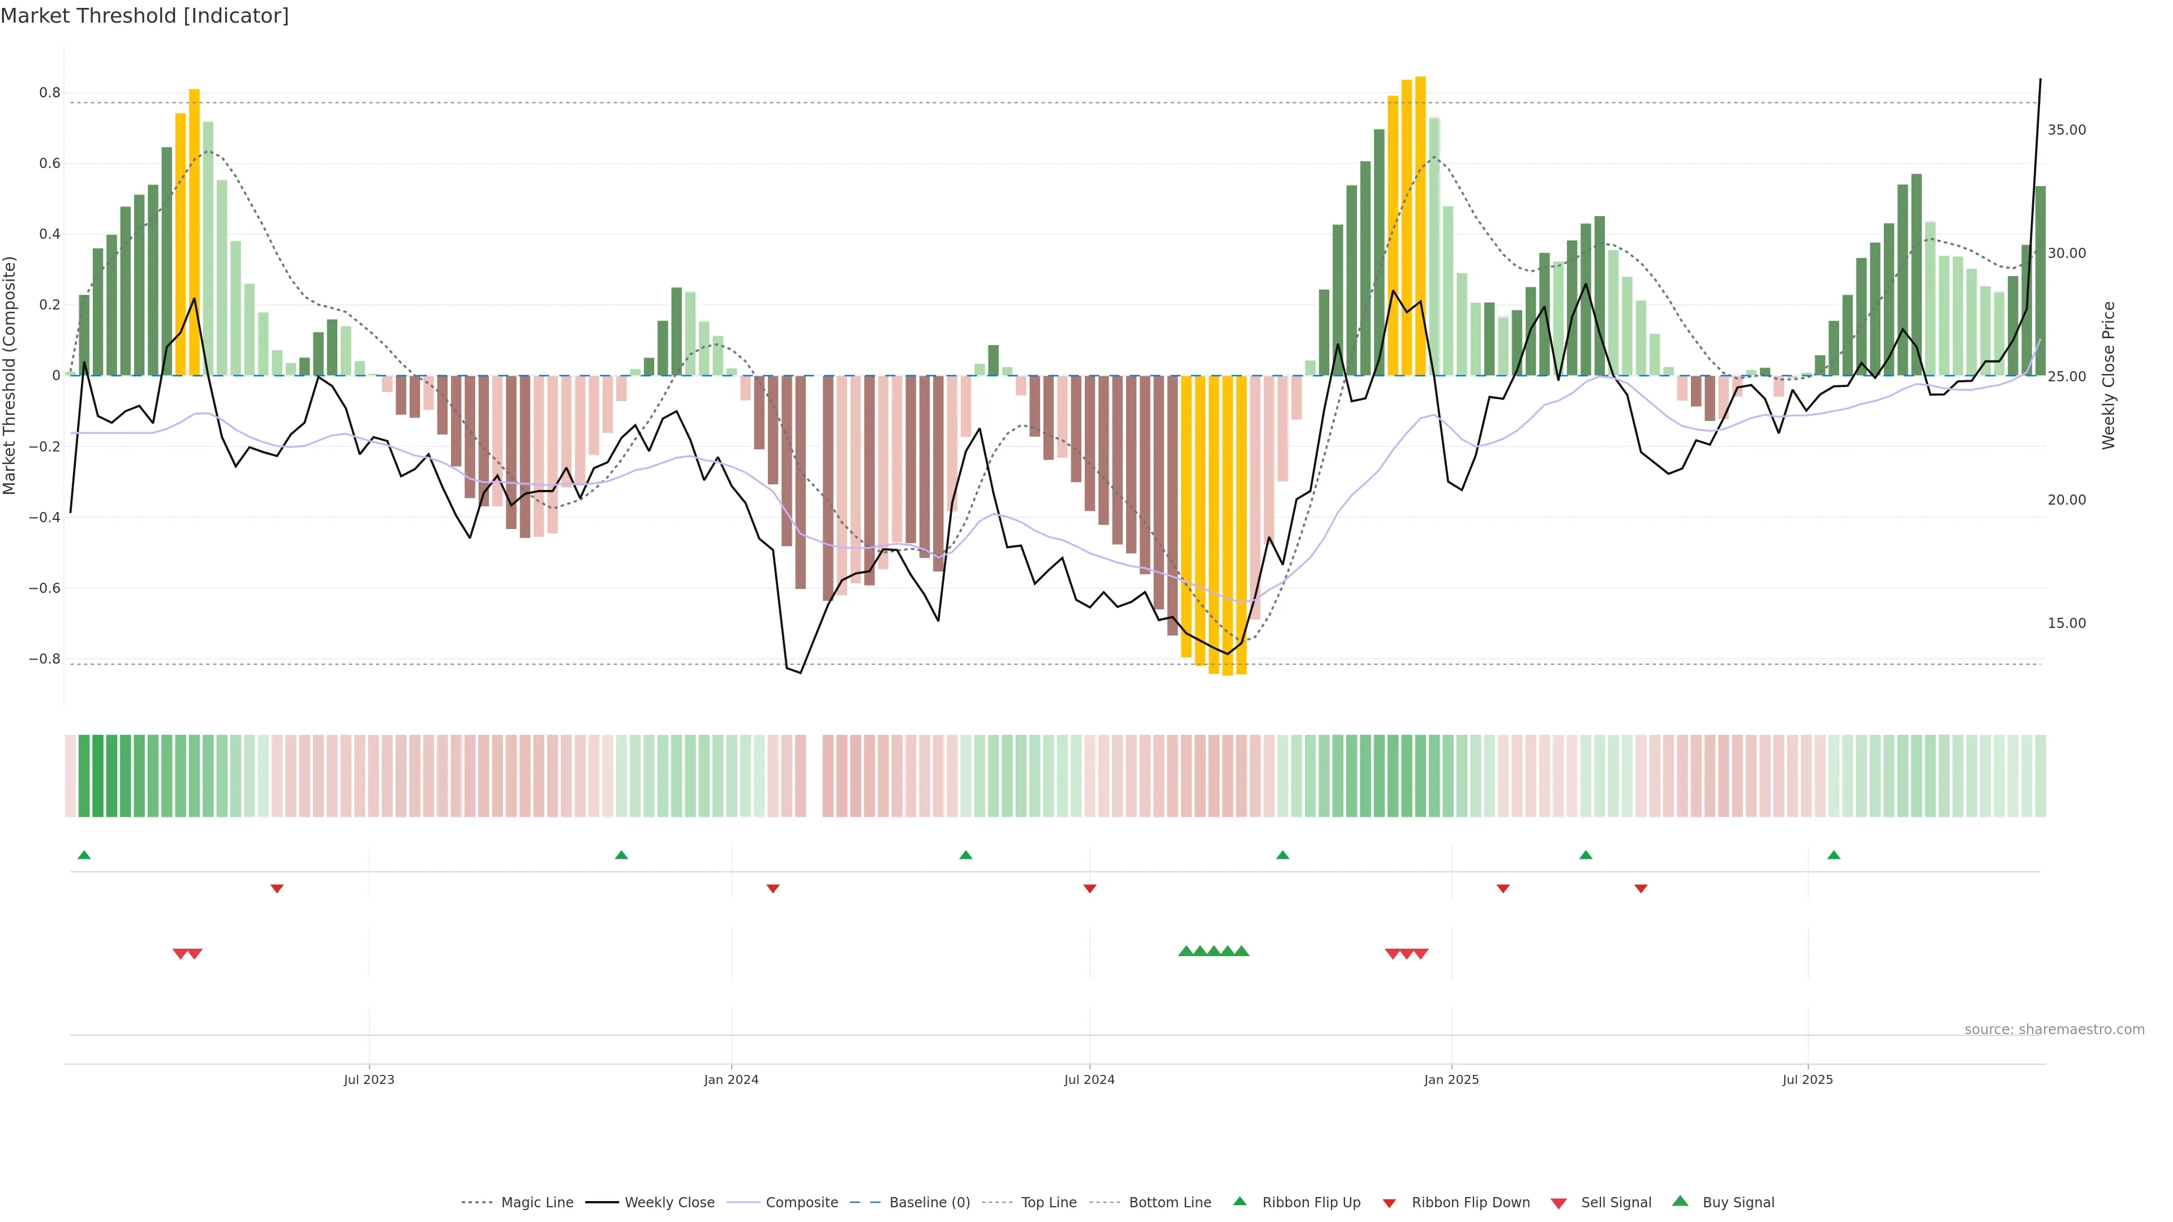2173x1222 pixels.
Task: Click the leftmost green Ribbon Flip Up marker
Action: pyautogui.click(x=84, y=855)
